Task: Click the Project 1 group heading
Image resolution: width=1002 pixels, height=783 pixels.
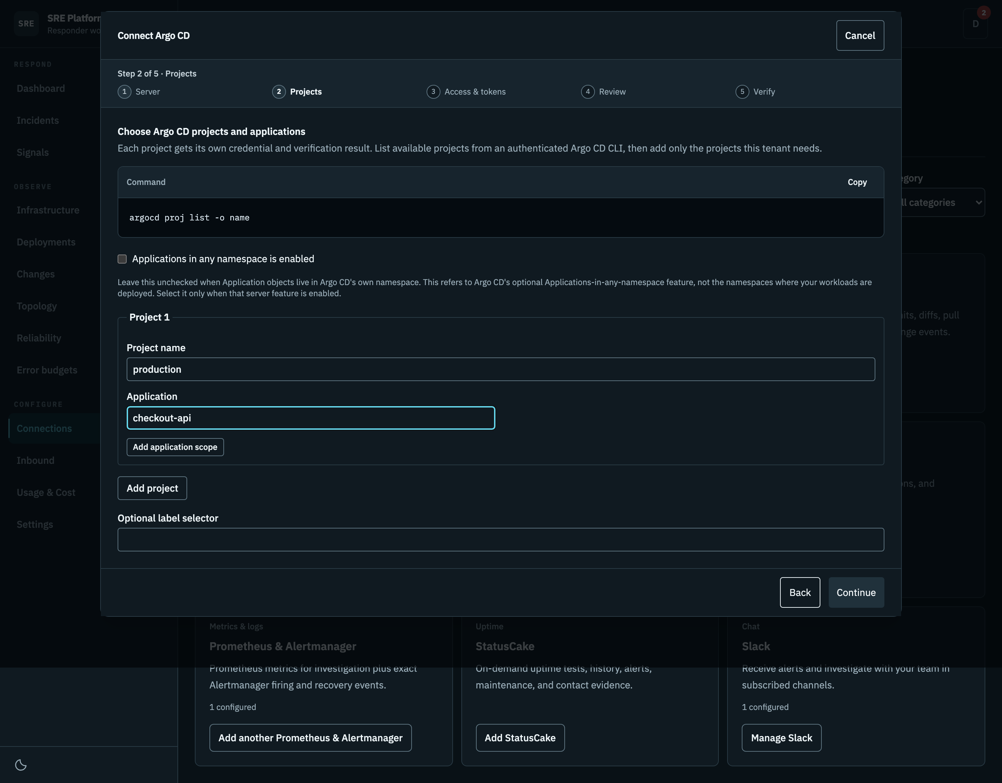Action: (150, 317)
